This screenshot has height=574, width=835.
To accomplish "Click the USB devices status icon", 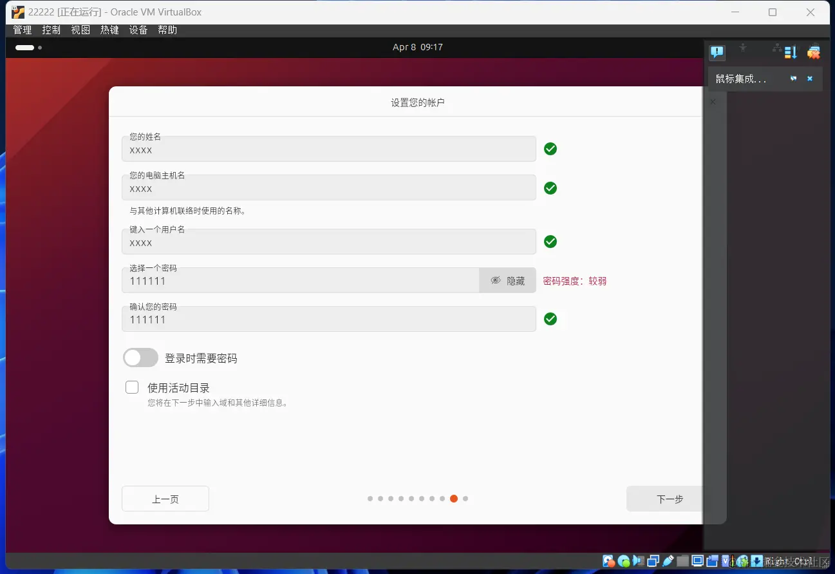I will click(x=668, y=561).
